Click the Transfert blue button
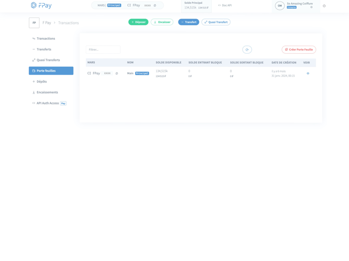349x261 pixels. pos(188,22)
